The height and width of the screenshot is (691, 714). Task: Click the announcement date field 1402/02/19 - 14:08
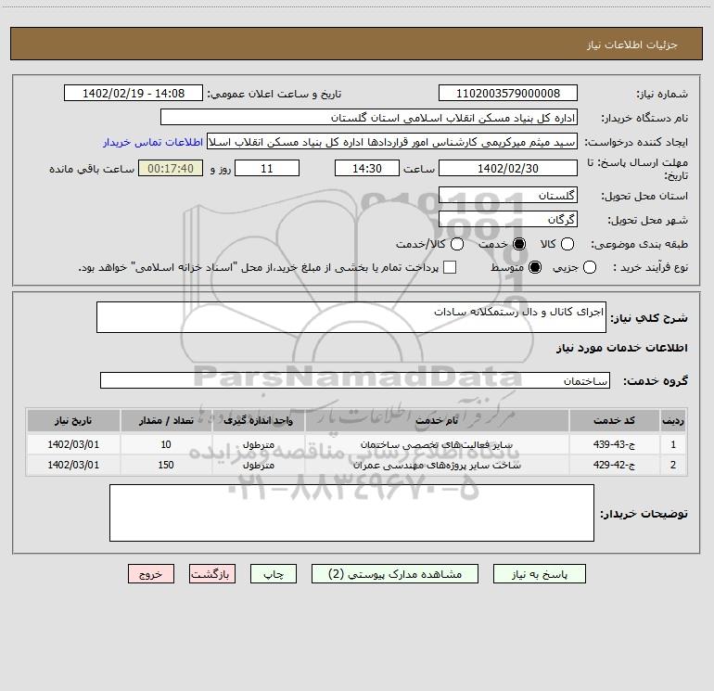coord(134,94)
